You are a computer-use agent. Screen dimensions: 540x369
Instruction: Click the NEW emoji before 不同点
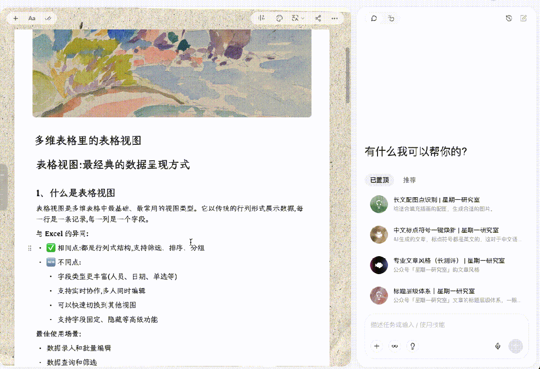51,262
